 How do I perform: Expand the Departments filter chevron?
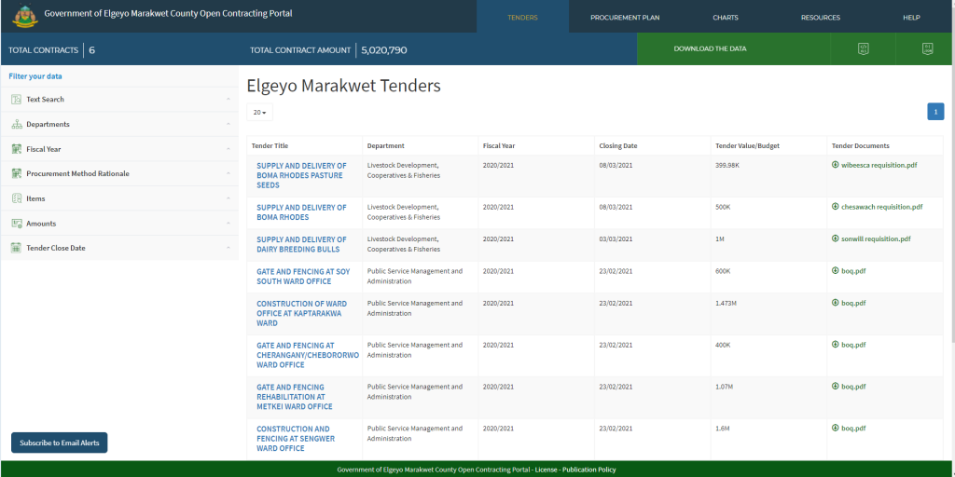click(x=228, y=124)
